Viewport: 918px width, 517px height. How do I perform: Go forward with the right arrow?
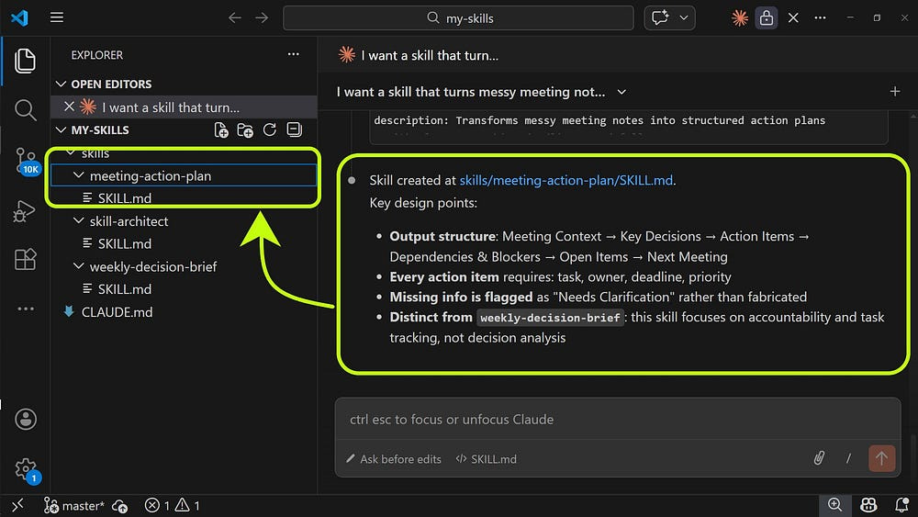(262, 18)
